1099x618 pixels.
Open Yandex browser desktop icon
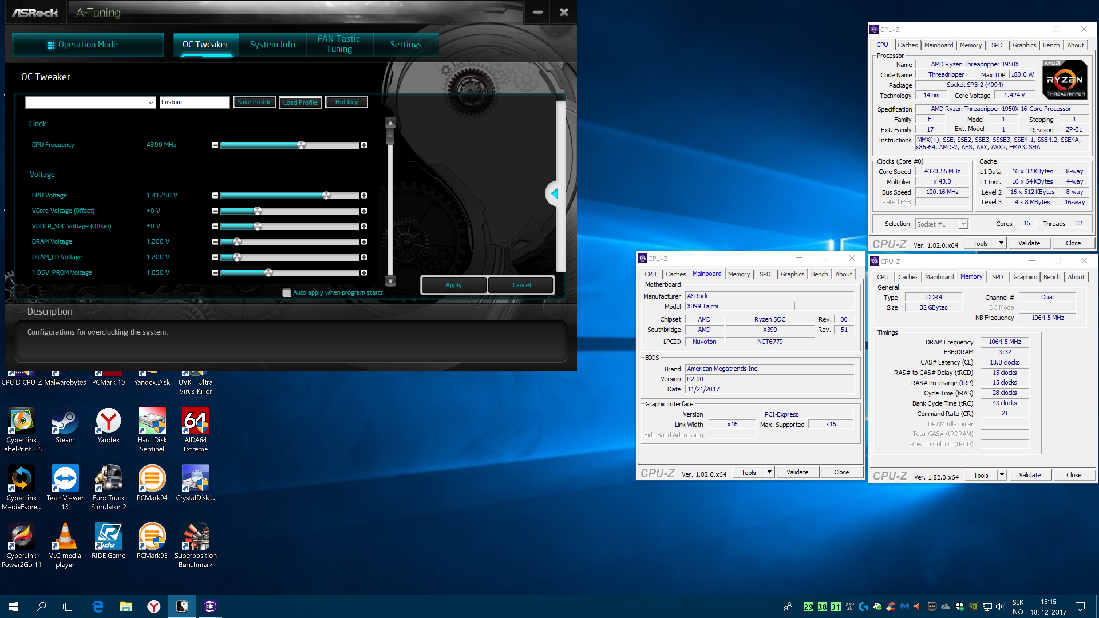coord(108,425)
